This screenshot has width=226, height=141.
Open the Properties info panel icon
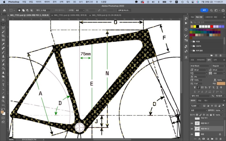point(186,29)
